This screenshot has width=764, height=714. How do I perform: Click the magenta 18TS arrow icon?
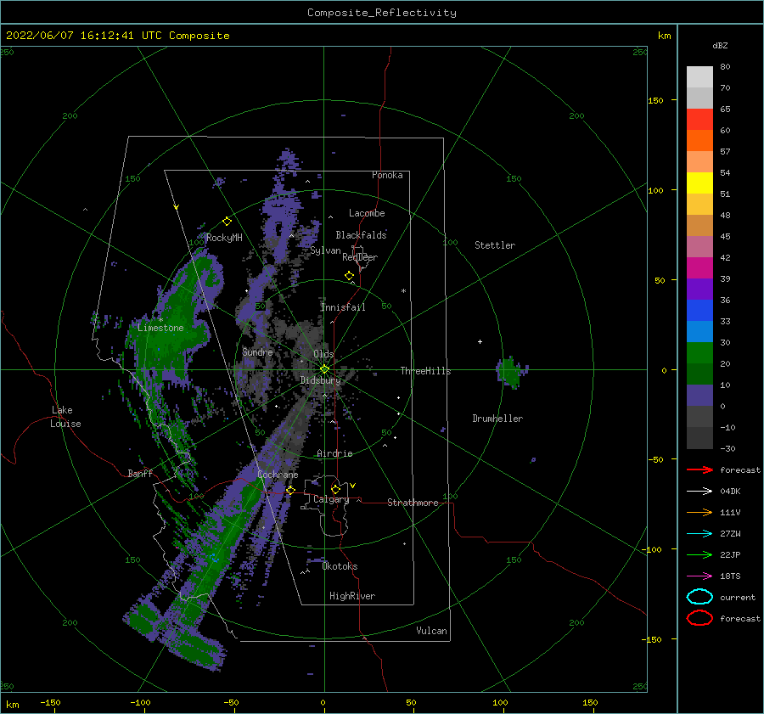[x=699, y=576]
